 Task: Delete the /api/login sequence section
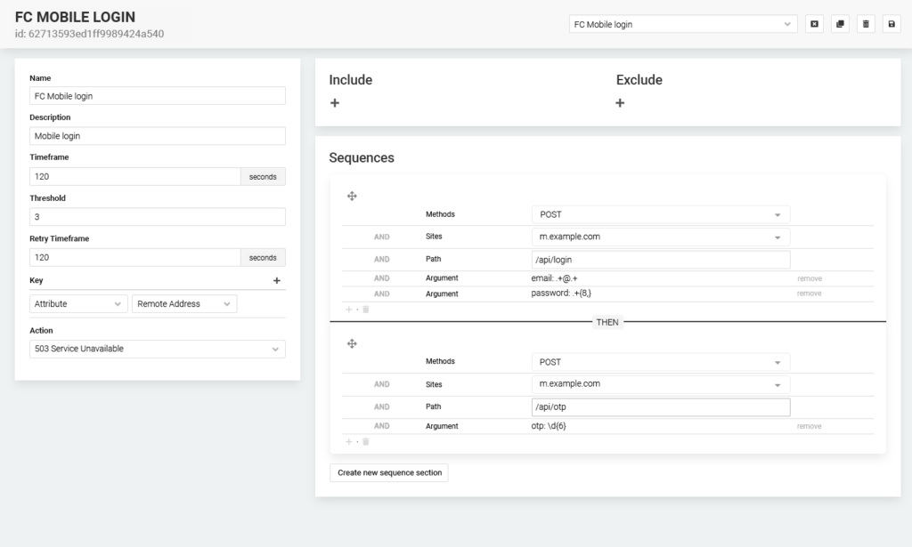(366, 310)
